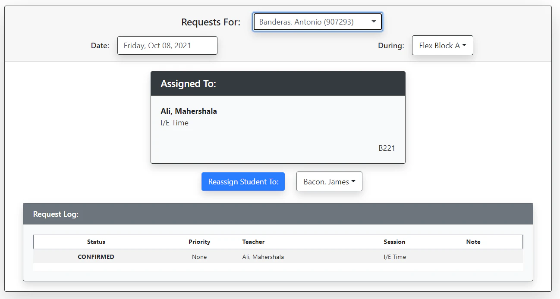
Task: Click the I/E Time session label
Action: [174, 123]
